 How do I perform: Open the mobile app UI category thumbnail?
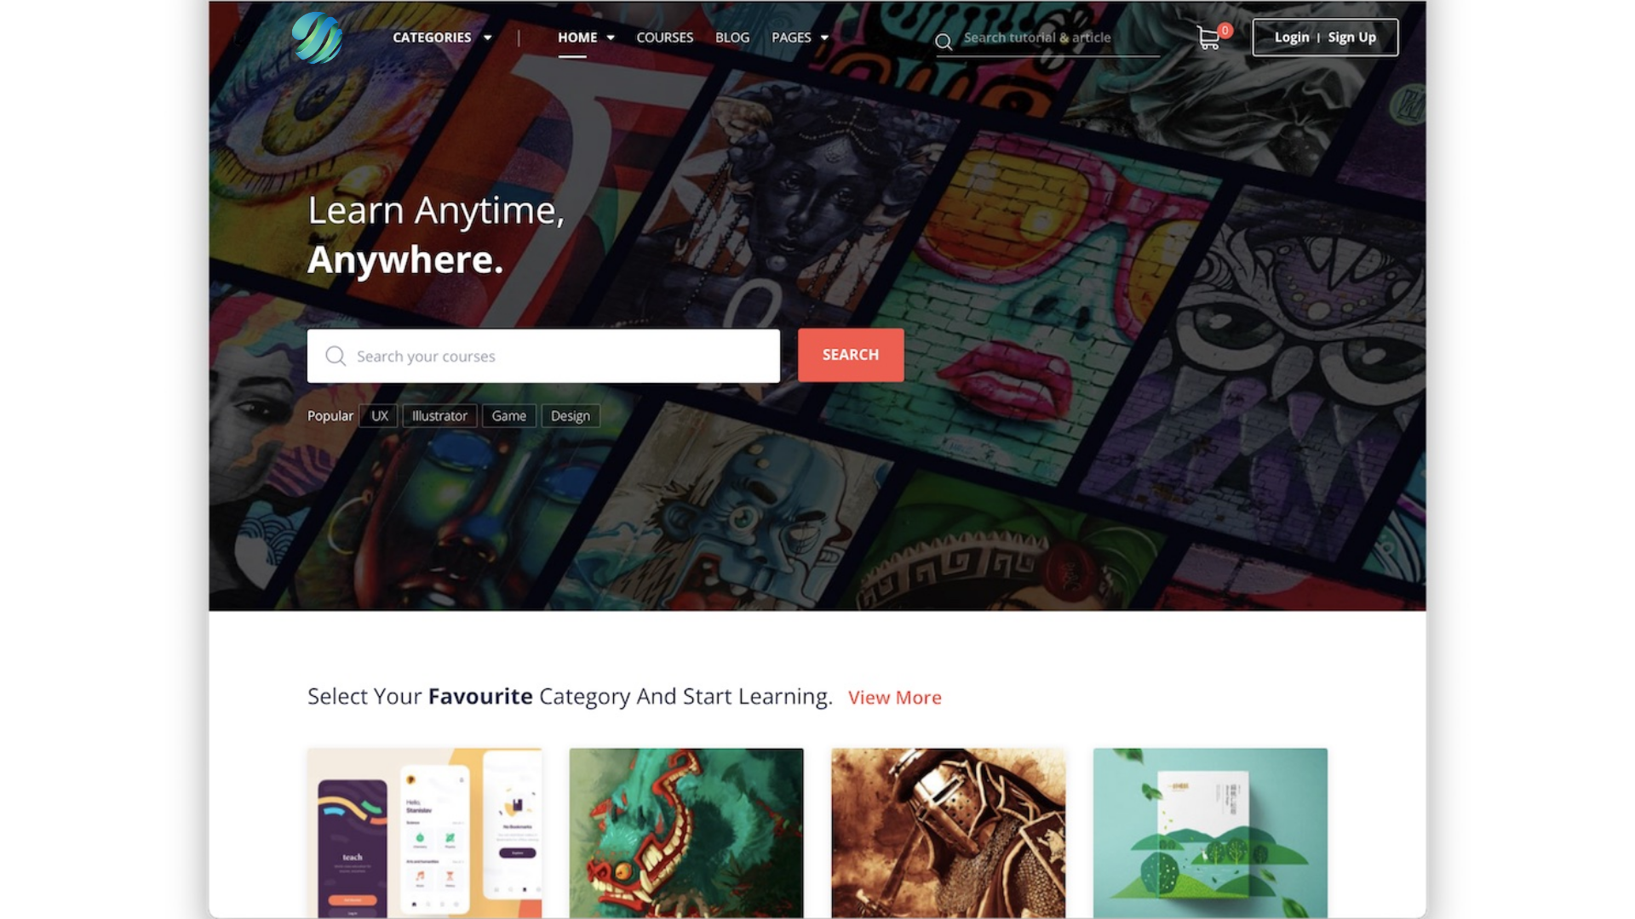pos(424,833)
